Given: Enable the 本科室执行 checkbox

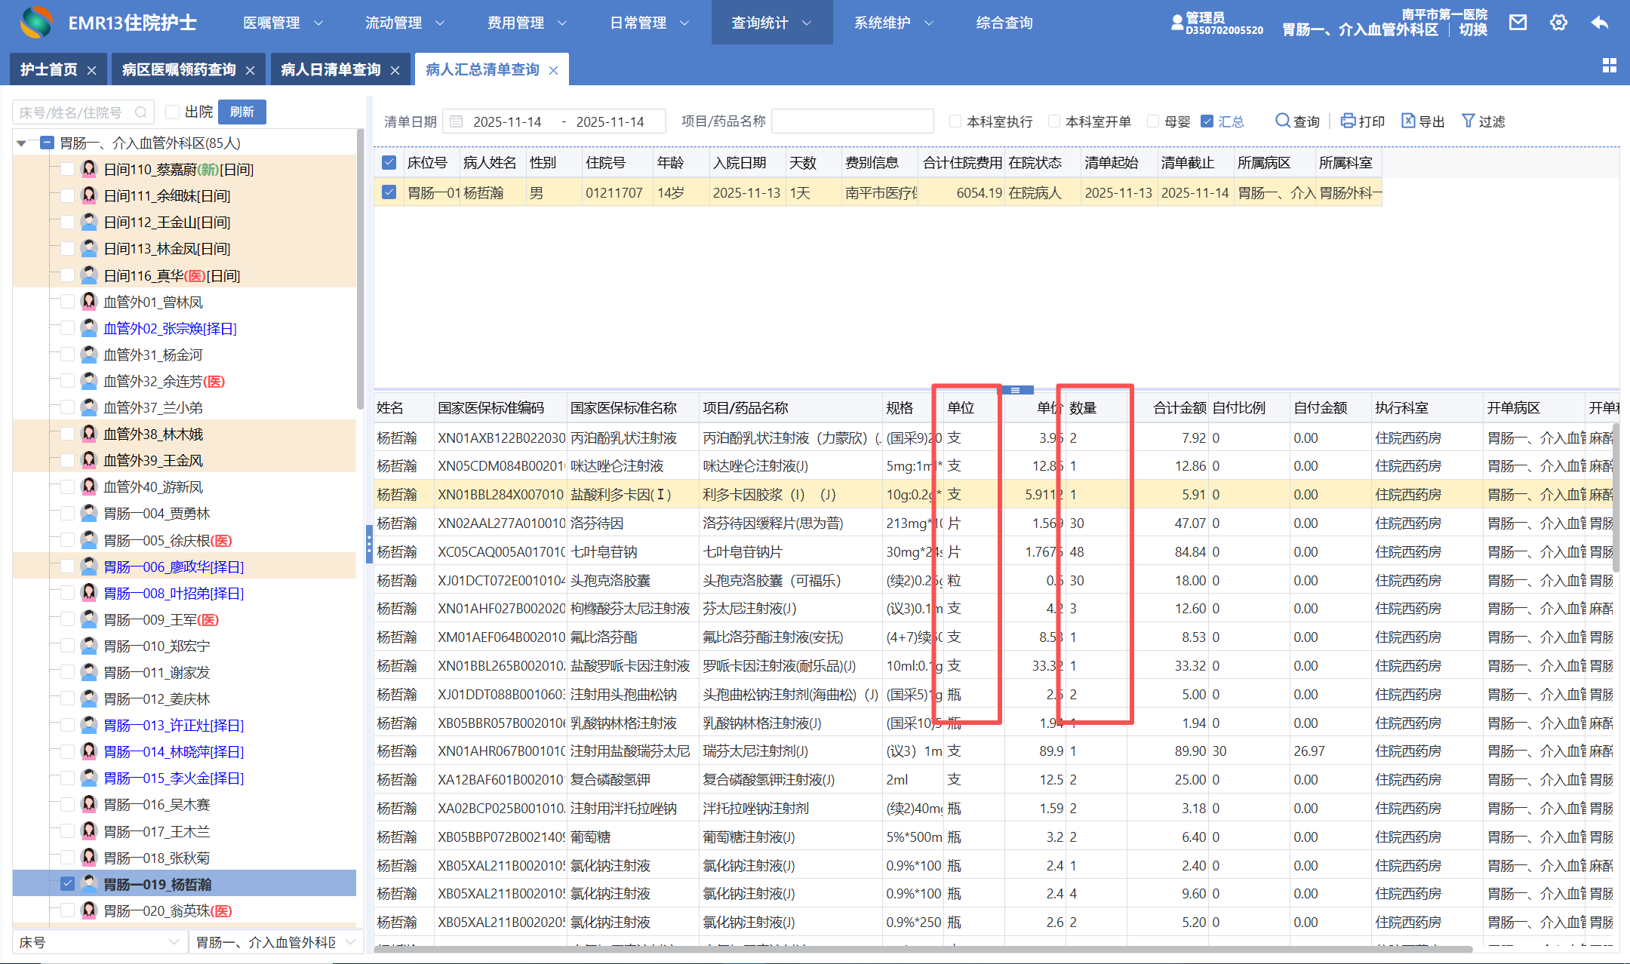Looking at the screenshot, I should 955,121.
